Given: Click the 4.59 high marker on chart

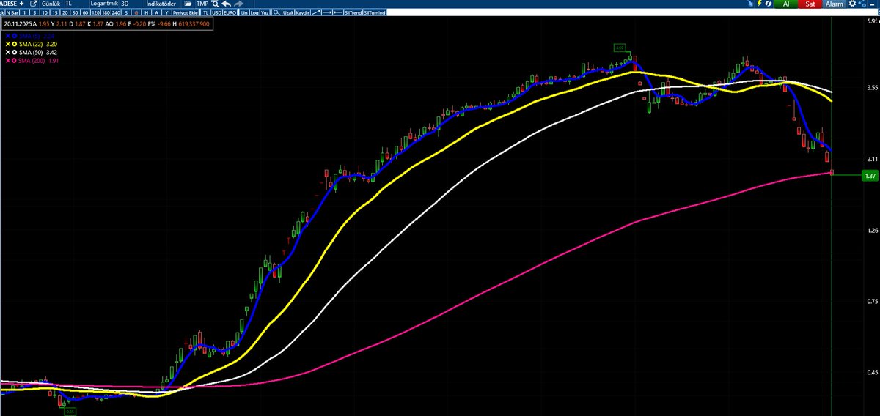Looking at the screenshot, I should coord(621,48).
